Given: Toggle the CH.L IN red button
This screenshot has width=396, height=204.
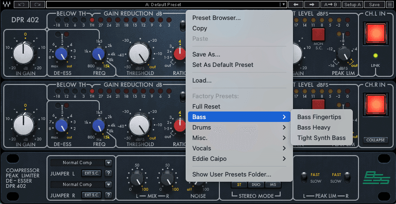Looking at the screenshot, I should (x=376, y=32).
